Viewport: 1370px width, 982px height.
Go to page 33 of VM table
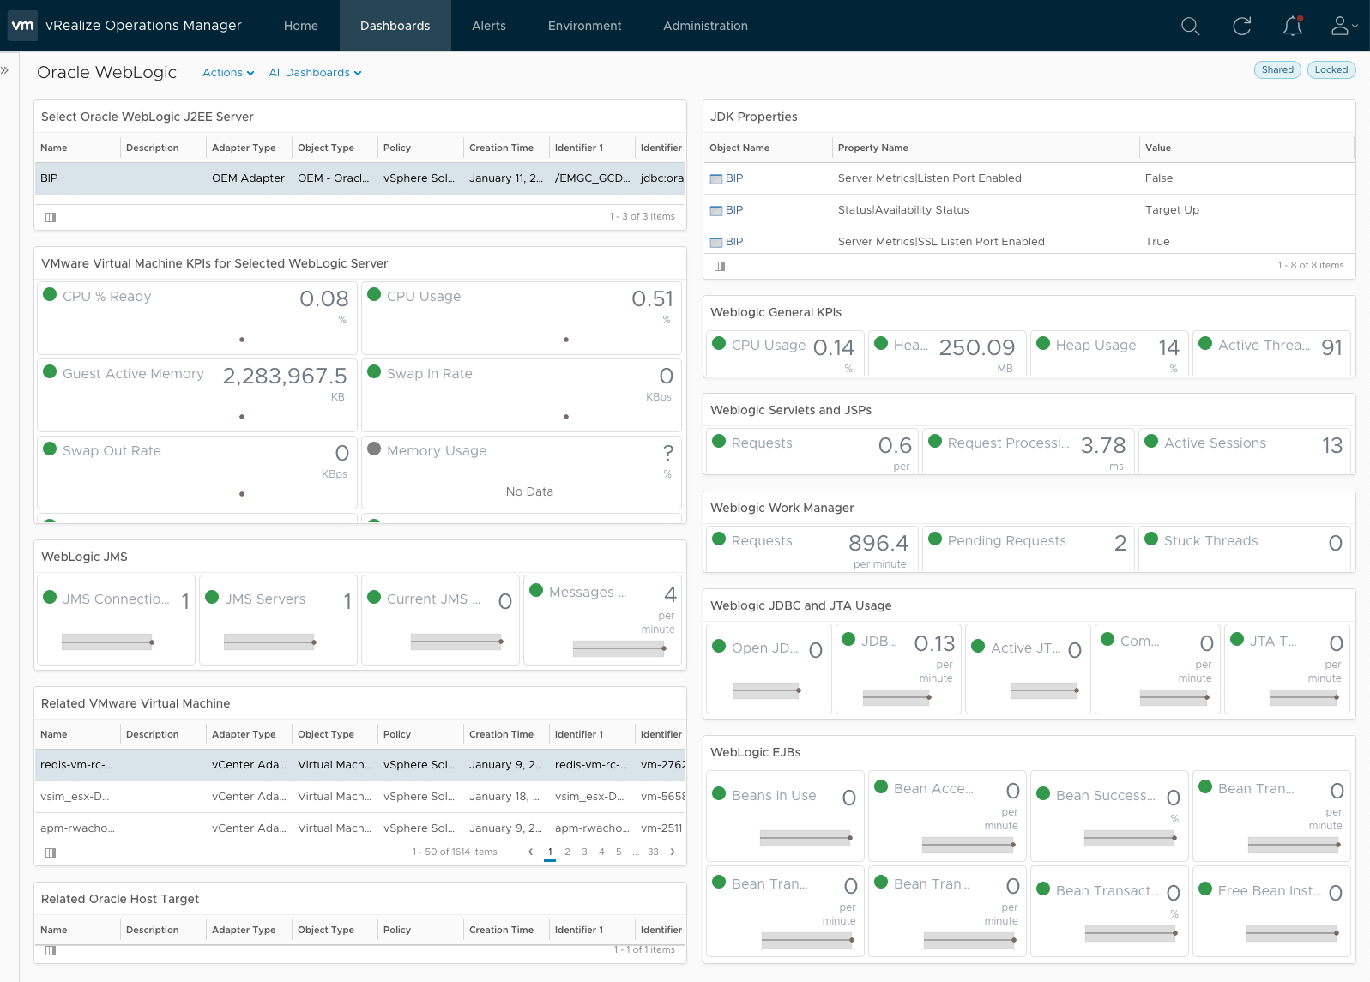tap(653, 852)
